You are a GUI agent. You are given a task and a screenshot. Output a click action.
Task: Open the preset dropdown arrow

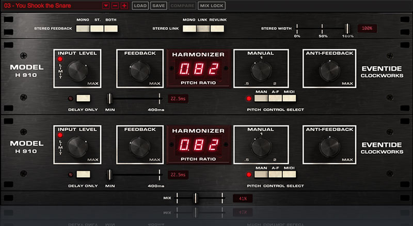pyautogui.click(x=106, y=6)
